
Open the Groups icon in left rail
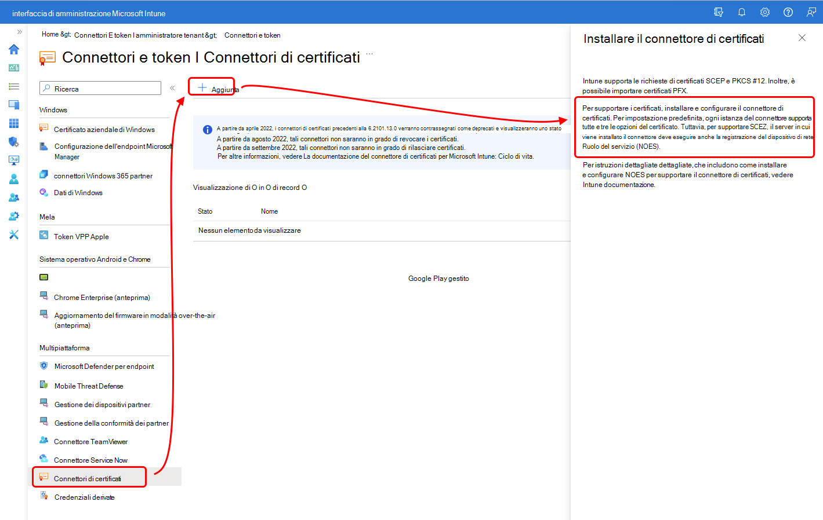[x=14, y=197]
